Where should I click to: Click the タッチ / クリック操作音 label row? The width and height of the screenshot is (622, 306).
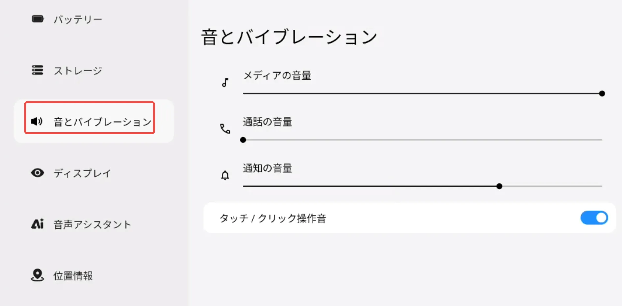(x=273, y=218)
